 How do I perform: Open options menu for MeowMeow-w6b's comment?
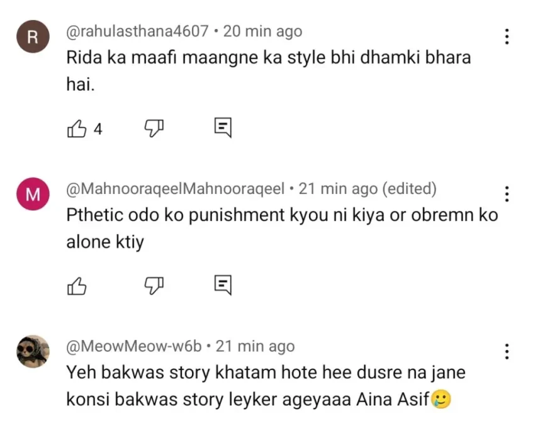[x=507, y=352]
